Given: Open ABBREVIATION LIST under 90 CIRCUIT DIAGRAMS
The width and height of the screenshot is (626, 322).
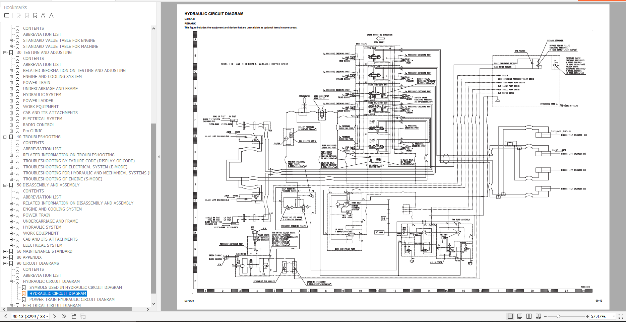Looking at the screenshot, I should 42,275.
